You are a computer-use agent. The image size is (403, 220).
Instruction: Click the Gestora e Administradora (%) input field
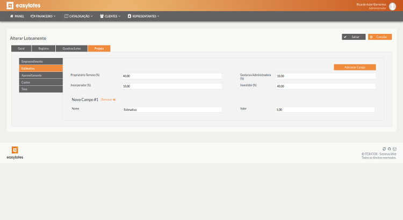326,76
